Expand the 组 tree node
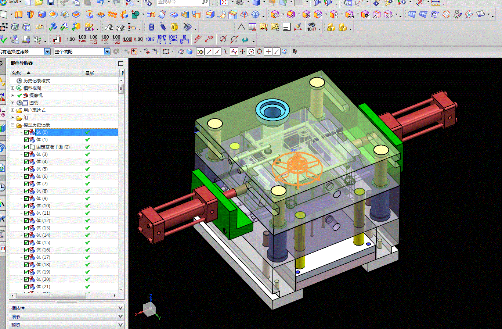The height and width of the screenshot is (329, 502). tap(13, 118)
